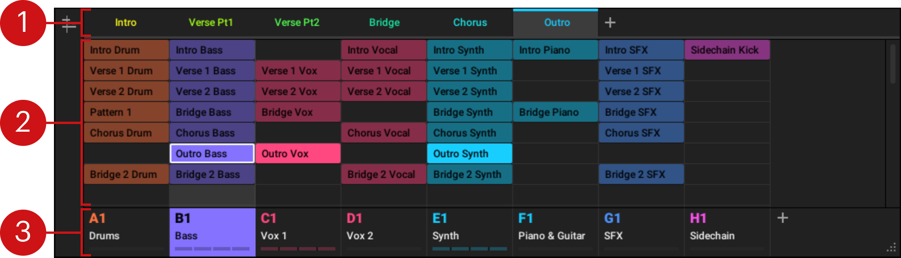This screenshot has width=901, height=258.
Task: Click the resize grip in bottom-right corner
Action: [891, 248]
